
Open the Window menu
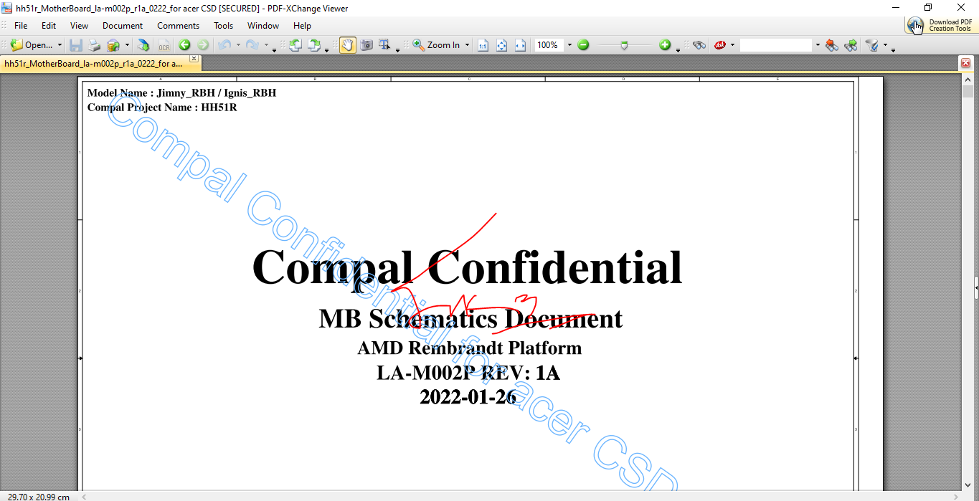263,25
